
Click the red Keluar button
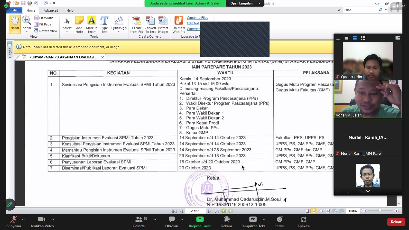396,222
